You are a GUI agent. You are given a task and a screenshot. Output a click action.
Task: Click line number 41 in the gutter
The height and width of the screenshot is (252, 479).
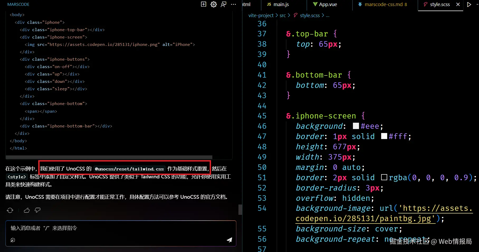click(262, 75)
